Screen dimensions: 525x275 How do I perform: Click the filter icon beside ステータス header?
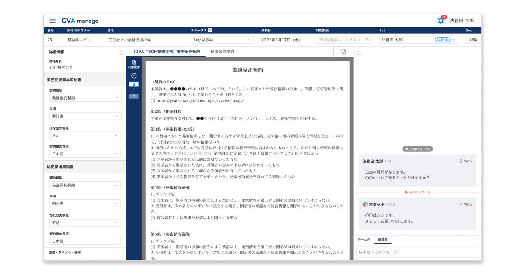point(210,30)
